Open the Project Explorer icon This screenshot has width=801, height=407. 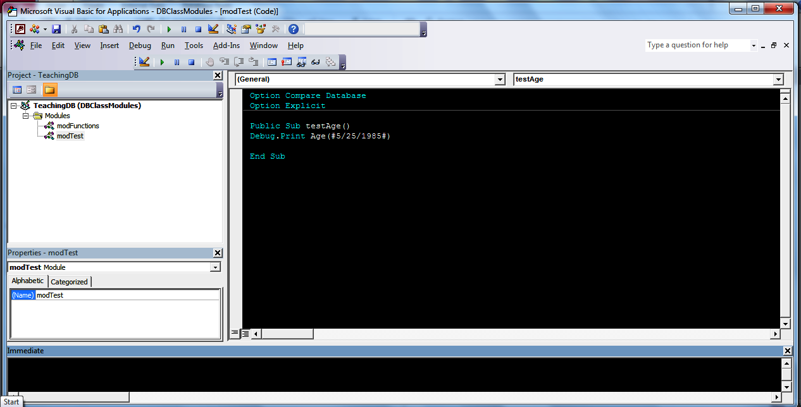pos(232,29)
